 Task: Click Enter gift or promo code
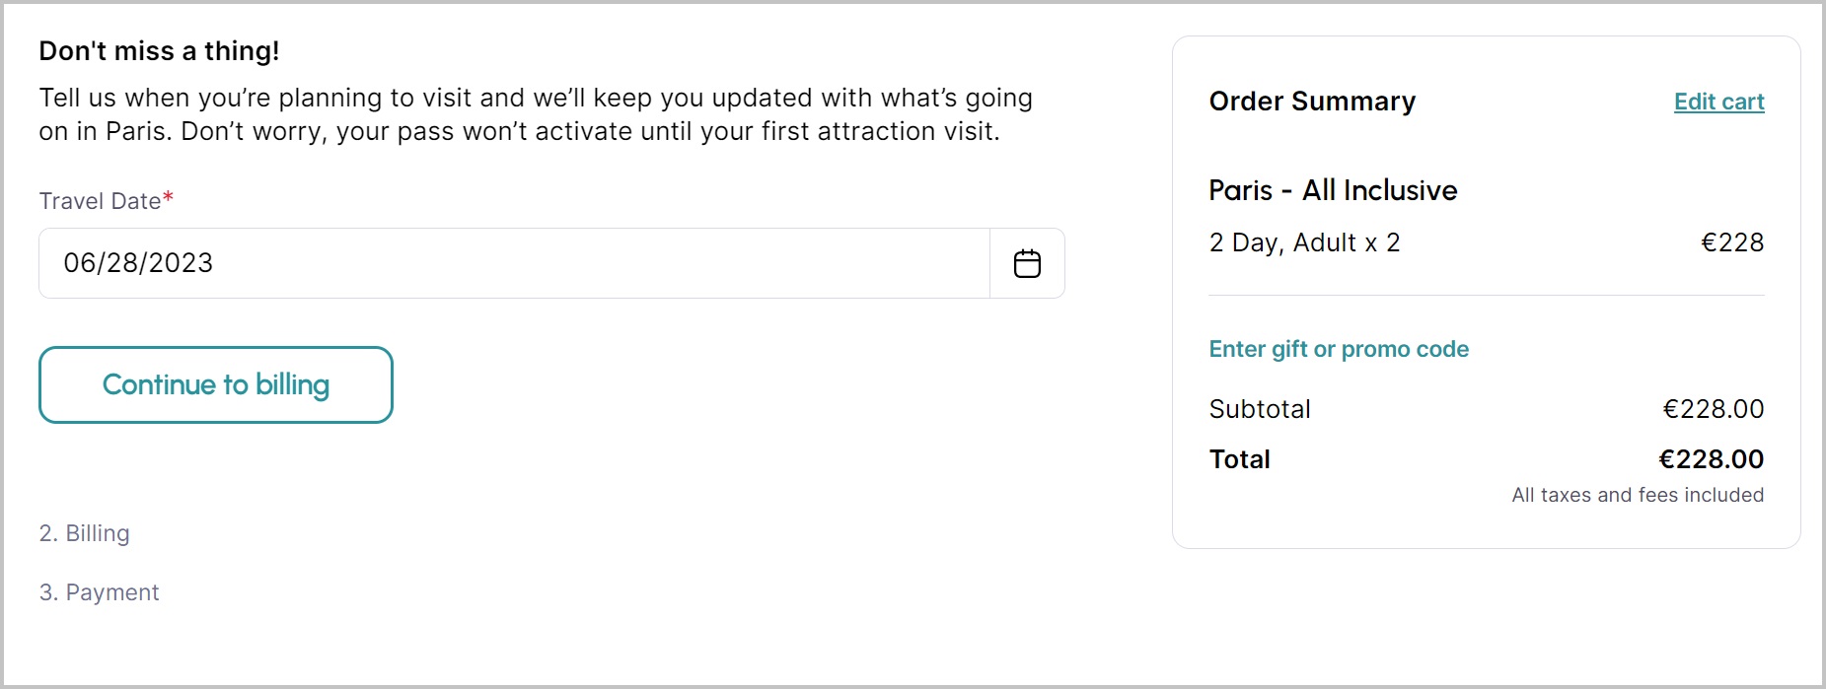click(1339, 349)
